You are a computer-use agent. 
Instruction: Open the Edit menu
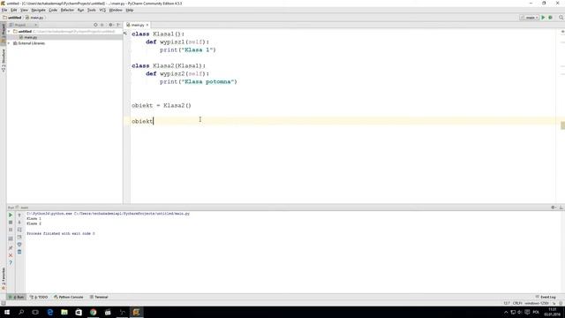point(14,10)
